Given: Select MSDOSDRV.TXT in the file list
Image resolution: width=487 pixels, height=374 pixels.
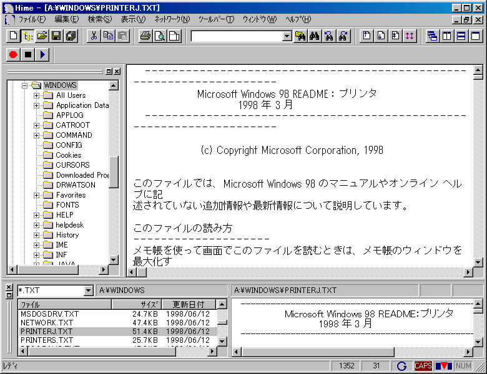Looking at the screenshot, I should pyautogui.click(x=118, y=314).
